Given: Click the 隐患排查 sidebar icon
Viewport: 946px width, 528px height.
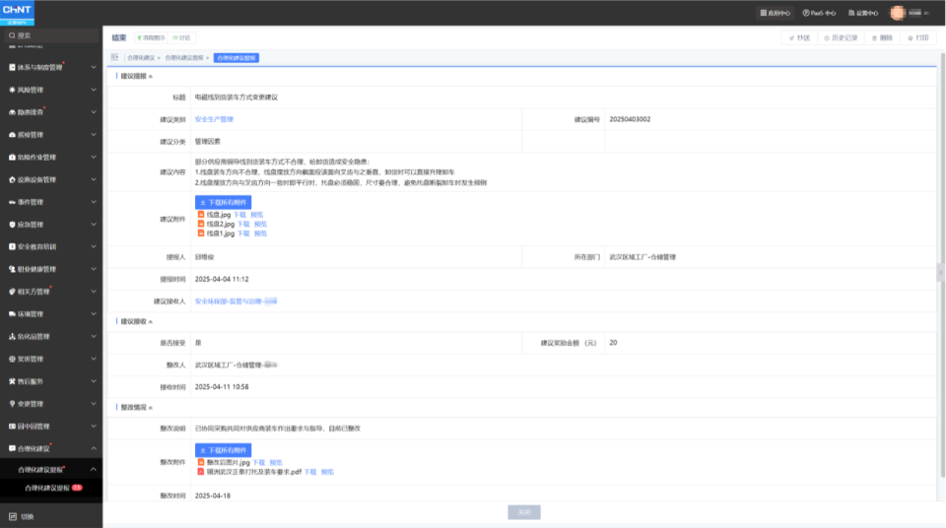Looking at the screenshot, I should click(12, 112).
